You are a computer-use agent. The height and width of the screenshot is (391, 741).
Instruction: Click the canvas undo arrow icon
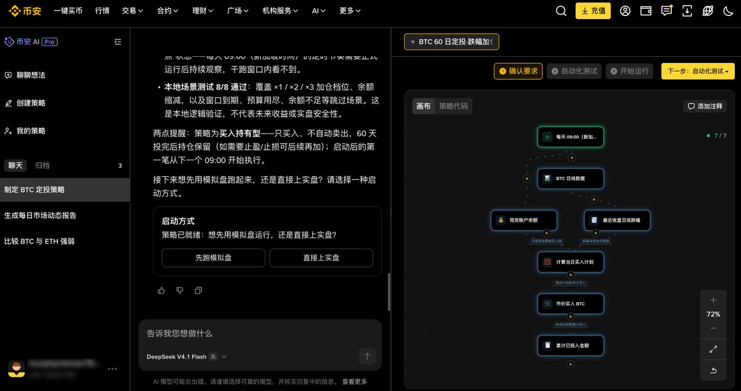(713, 371)
